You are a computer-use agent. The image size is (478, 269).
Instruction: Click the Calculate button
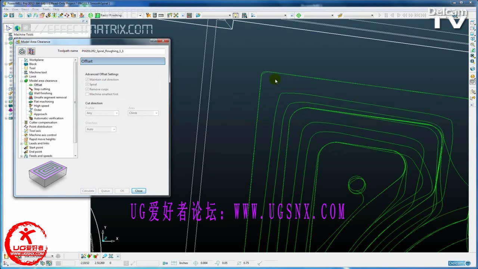(x=88, y=191)
